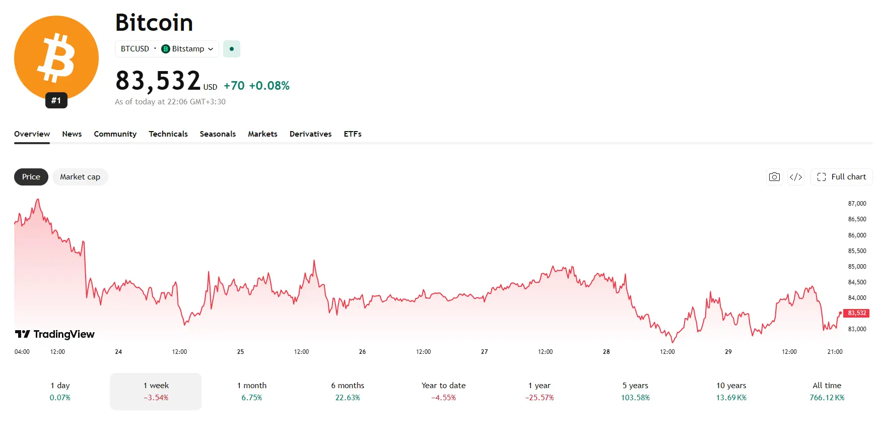879x432 pixels.
Task: Click the Bitcoin logo icon
Action: [x=56, y=58]
